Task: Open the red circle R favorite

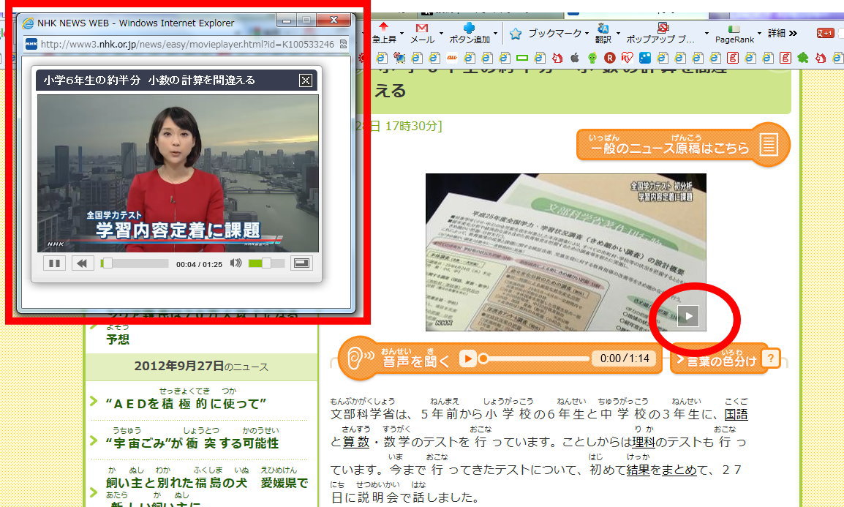Action: coord(609,58)
